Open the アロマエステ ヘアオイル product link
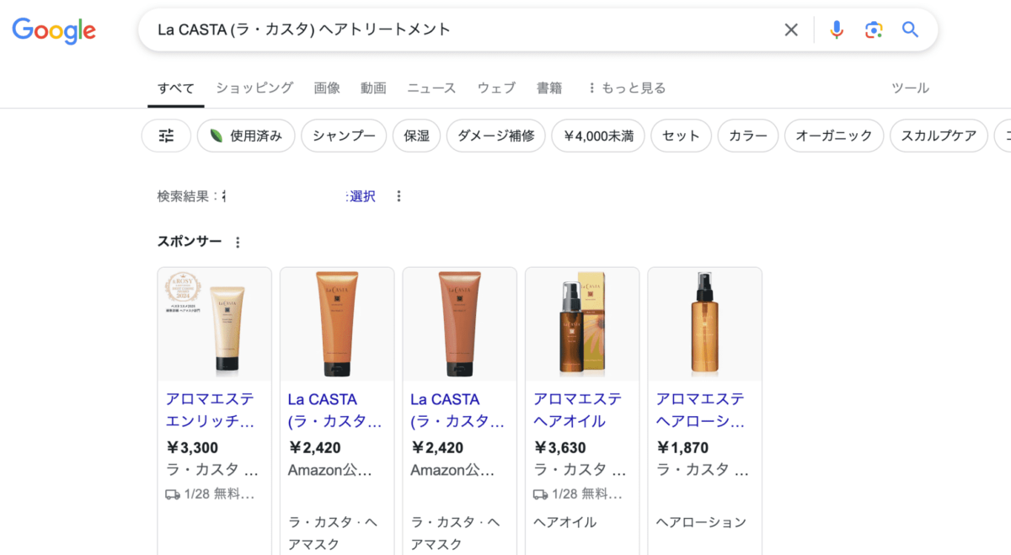1011x555 pixels. click(577, 409)
